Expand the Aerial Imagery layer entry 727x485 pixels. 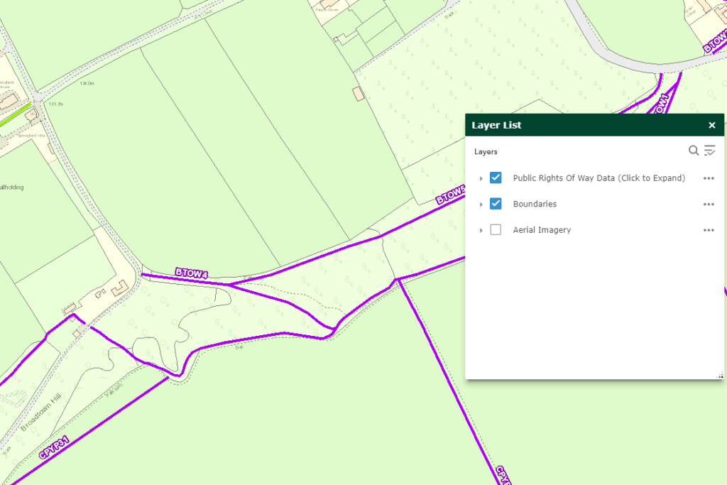(x=481, y=229)
